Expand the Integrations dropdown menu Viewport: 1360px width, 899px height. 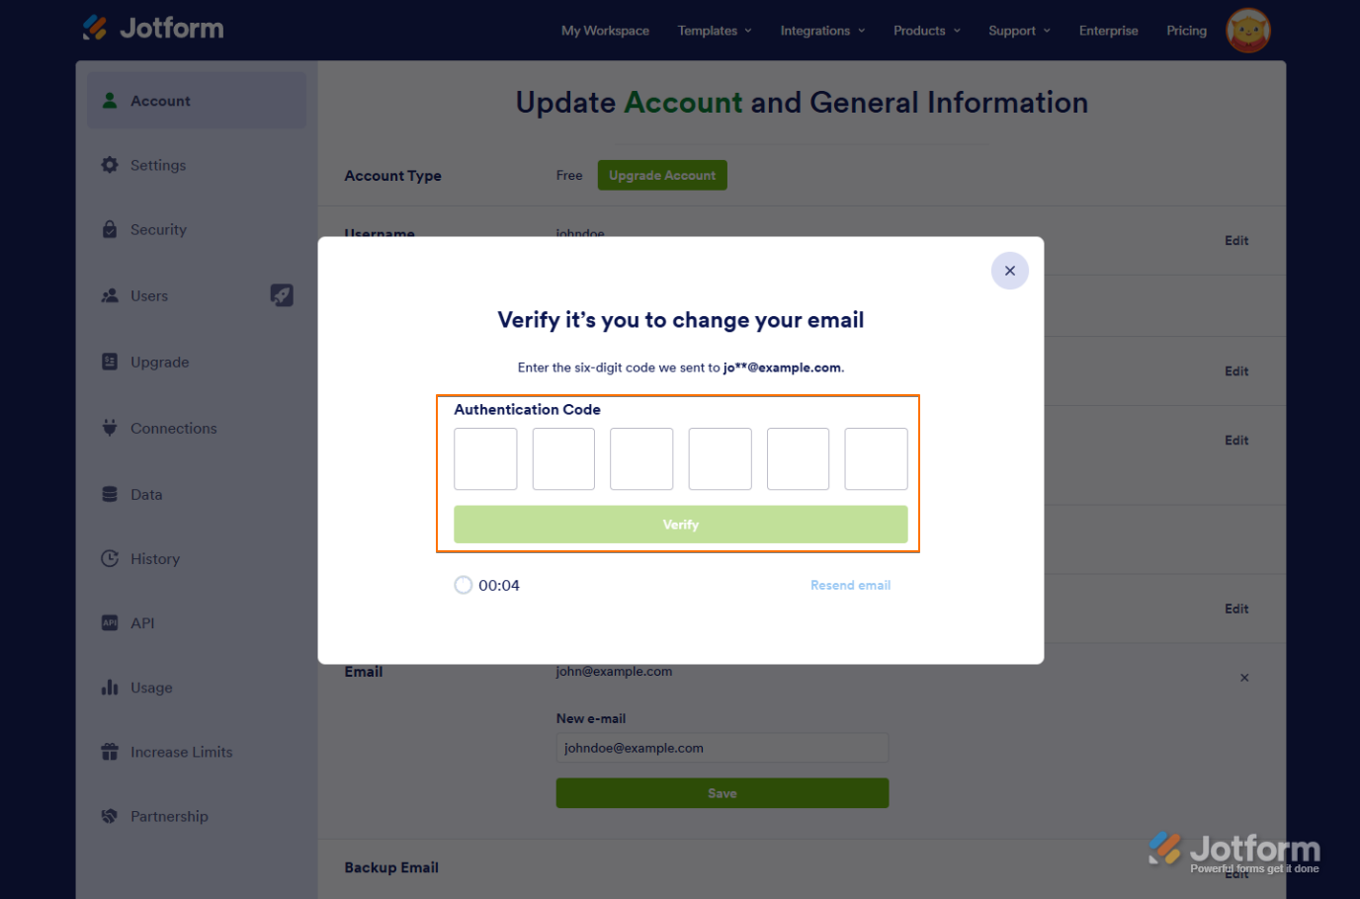[x=822, y=31]
